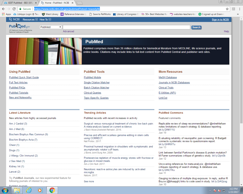Open File Explorer from taskbar
243x194 pixels.
(x=17, y=190)
